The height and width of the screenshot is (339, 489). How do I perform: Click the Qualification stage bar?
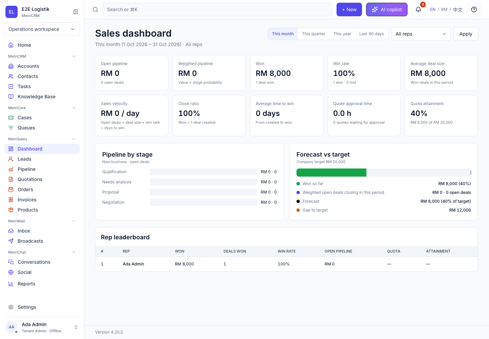[203, 172]
